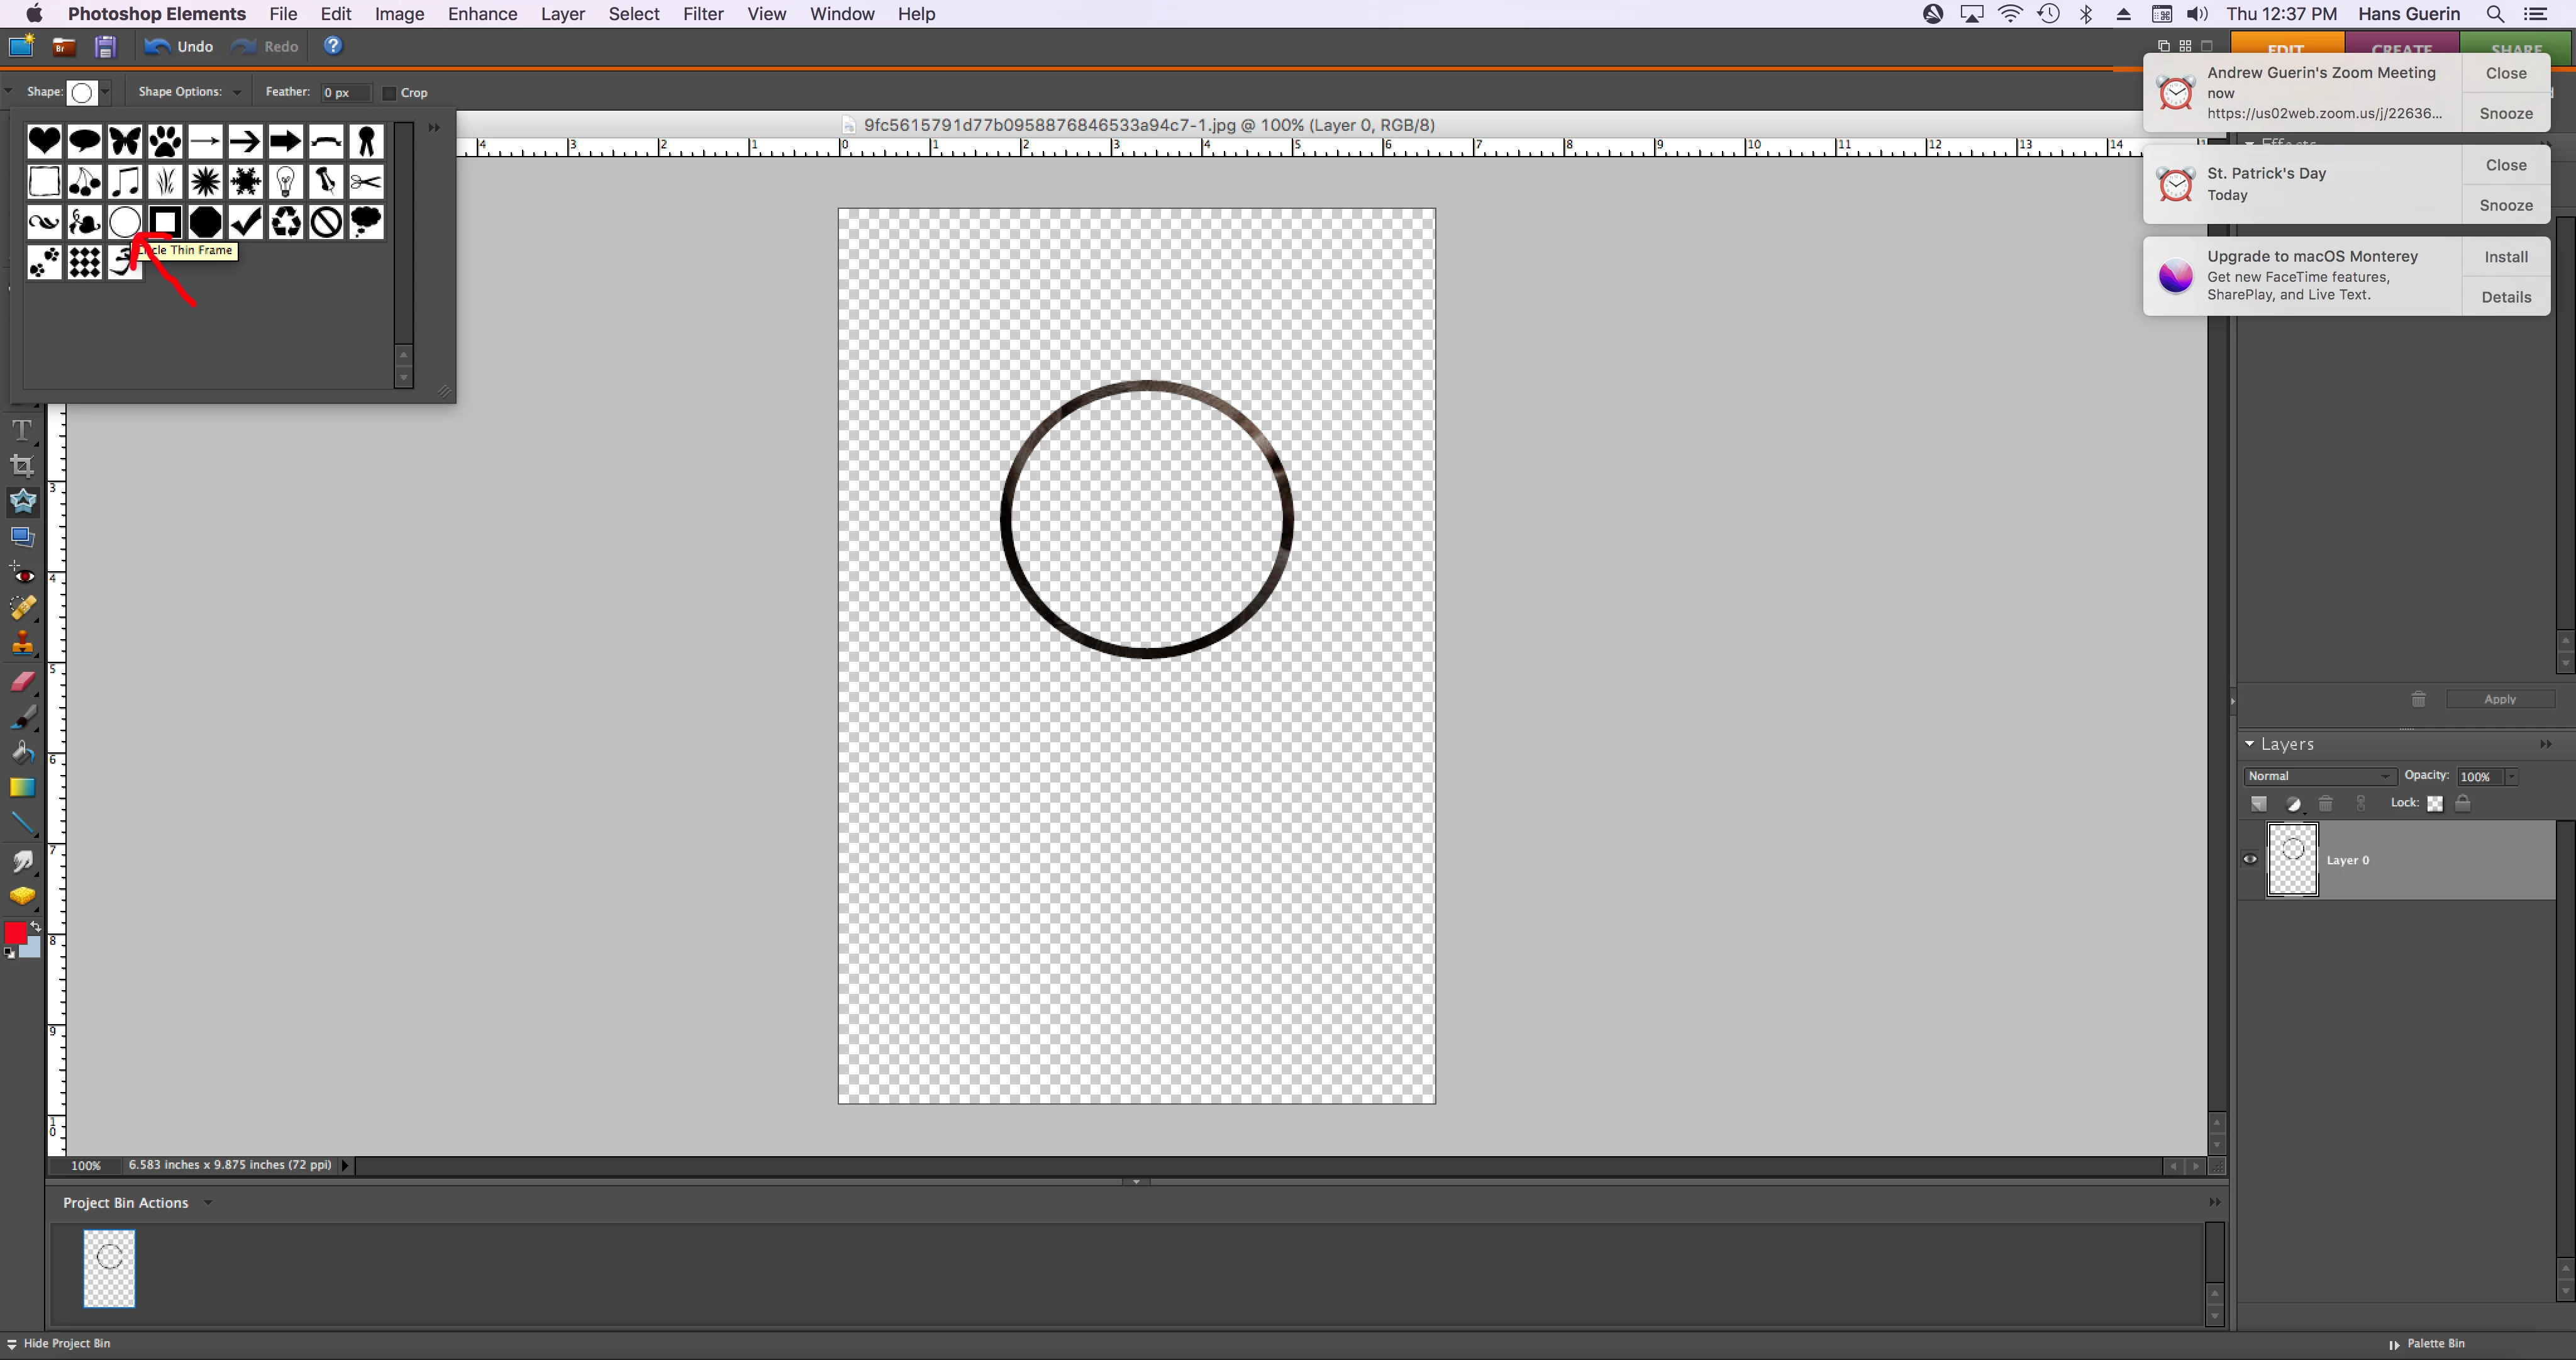Snooze the St. Patrick's Day reminder

2505,205
